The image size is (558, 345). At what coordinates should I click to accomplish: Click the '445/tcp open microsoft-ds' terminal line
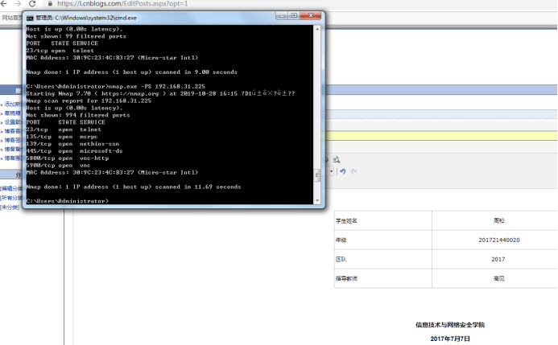[x=74, y=151]
